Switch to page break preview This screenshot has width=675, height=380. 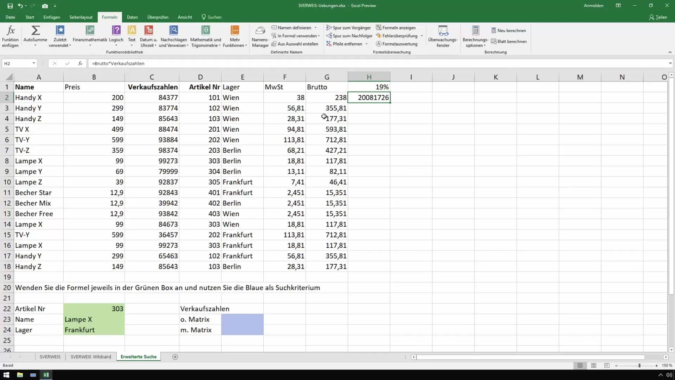[x=607, y=366]
